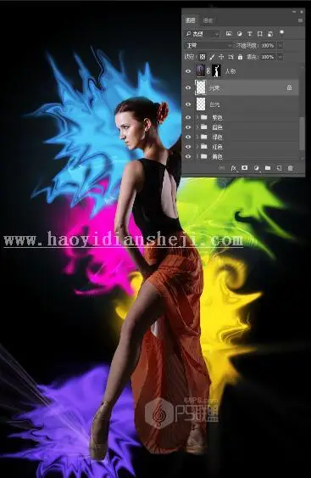Select the 白光 layer name
Viewport: 311px width, 478px height.
pos(214,104)
